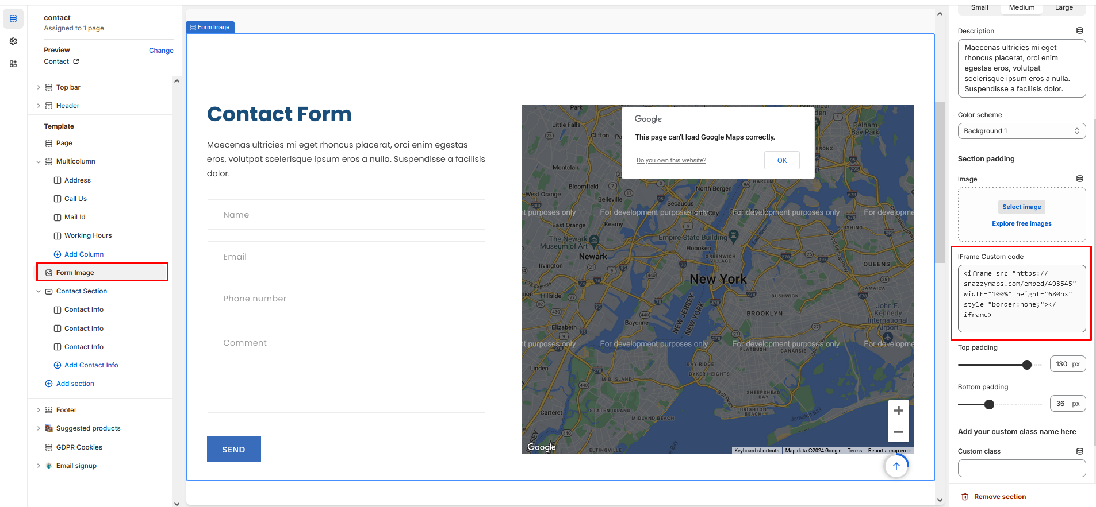Adjust the Top padding slider
Screen dimensions: 1096x507
tap(1027, 365)
